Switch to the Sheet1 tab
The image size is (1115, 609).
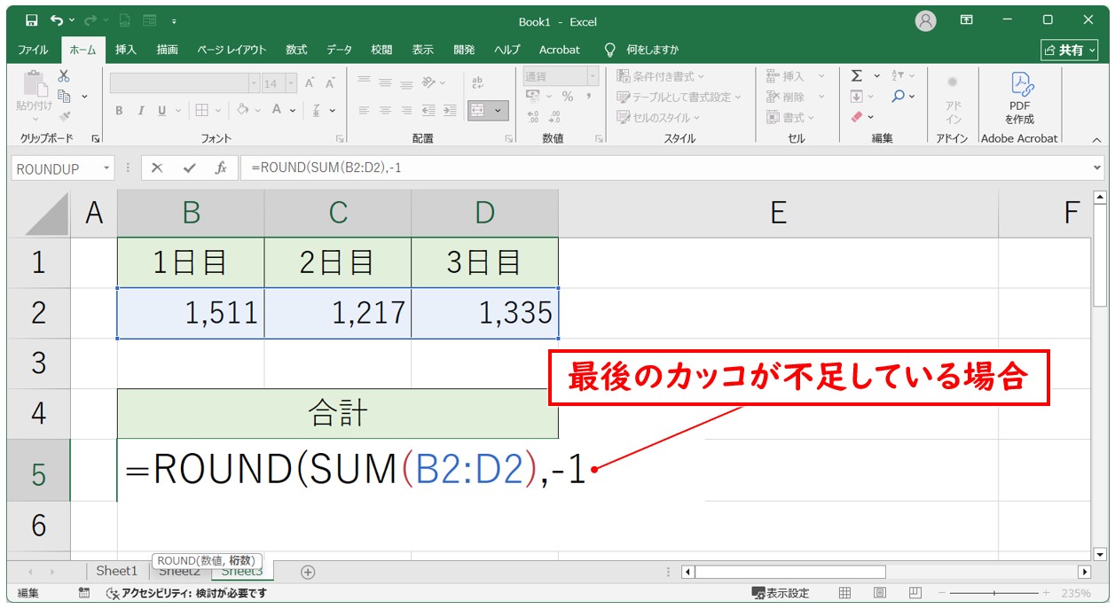click(117, 572)
